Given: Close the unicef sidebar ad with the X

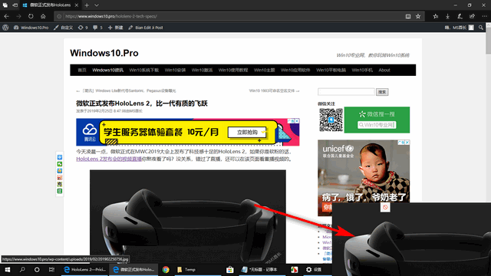Looking at the screenshot, I should click(x=407, y=143).
